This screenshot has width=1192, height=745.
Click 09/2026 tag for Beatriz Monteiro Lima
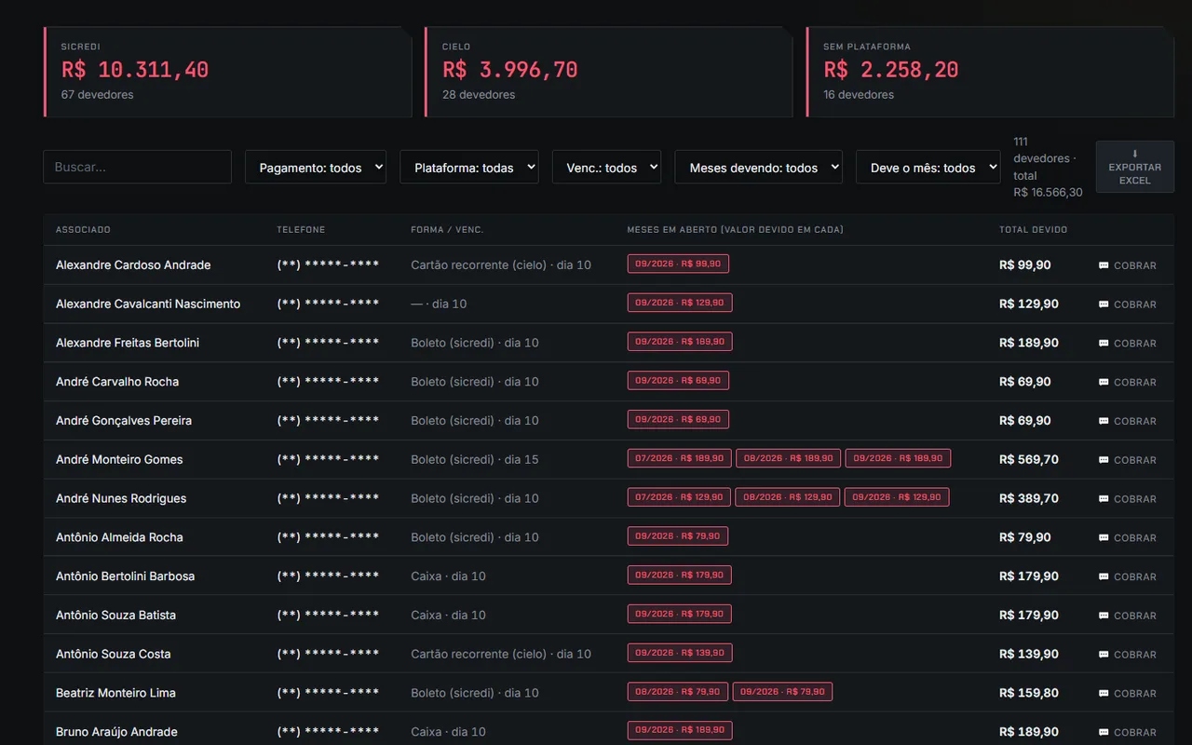point(782,692)
